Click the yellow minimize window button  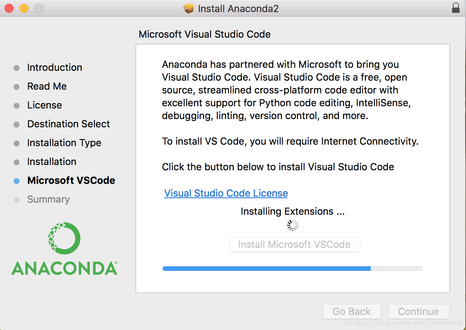[24, 8]
